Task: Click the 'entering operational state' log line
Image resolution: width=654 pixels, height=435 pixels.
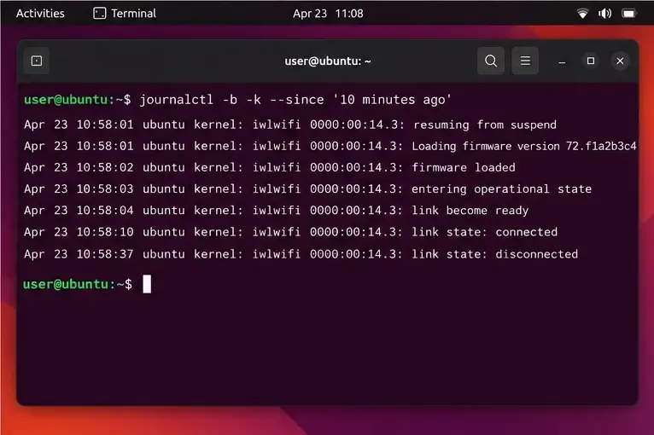Action: tap(308, 189)
